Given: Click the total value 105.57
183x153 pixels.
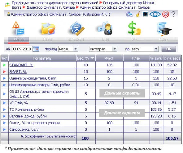Looking at the screenshot, I should 172,138.
